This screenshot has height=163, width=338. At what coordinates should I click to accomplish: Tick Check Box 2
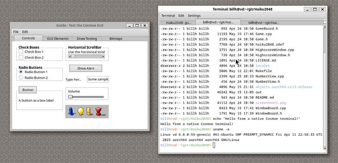[x=21, y=57]
